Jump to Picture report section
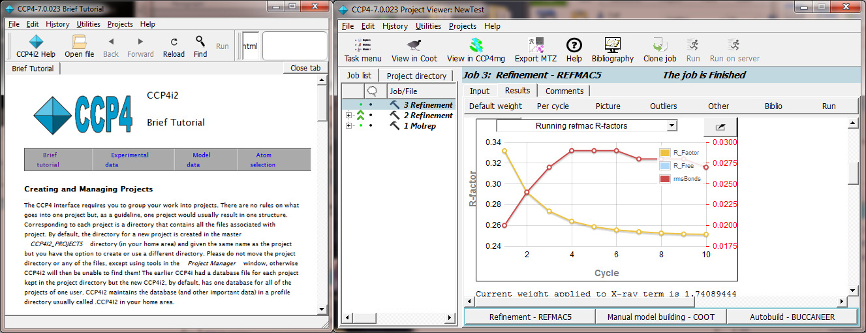 coord(608,106)
